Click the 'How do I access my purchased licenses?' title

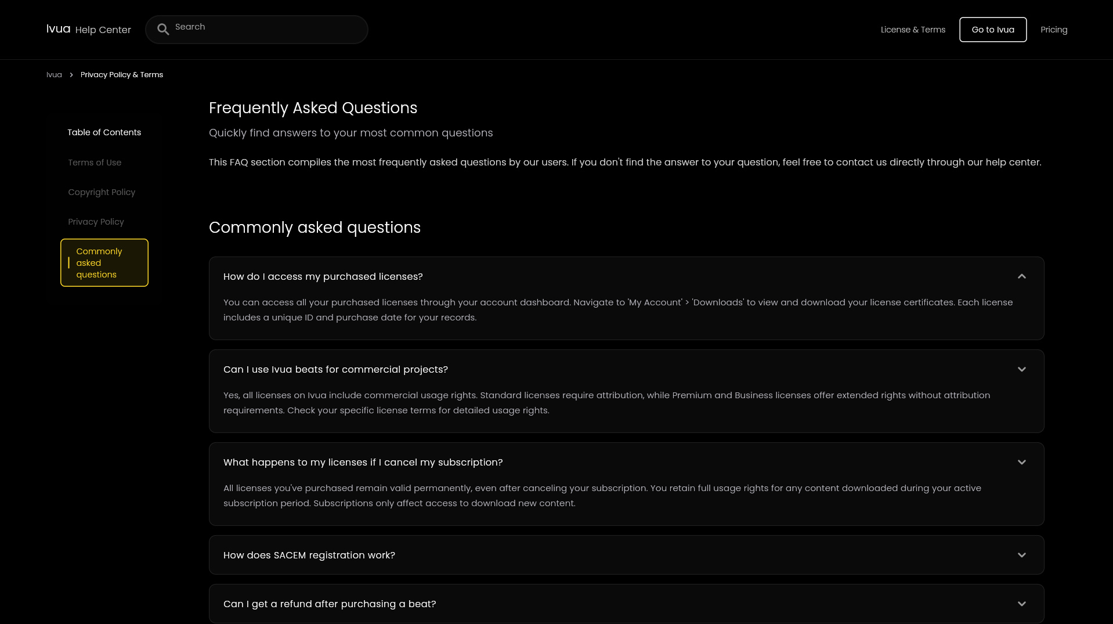[323, 276]
